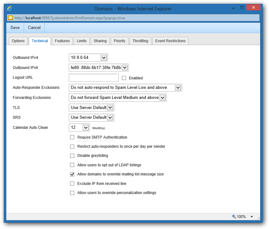This screenshot has height=229, width=269.
Task: Click the mail page icon in address bar
Action: [10, 18]
